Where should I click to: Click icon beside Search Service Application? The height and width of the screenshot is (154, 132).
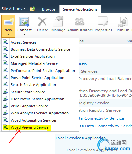click(6, 84)
